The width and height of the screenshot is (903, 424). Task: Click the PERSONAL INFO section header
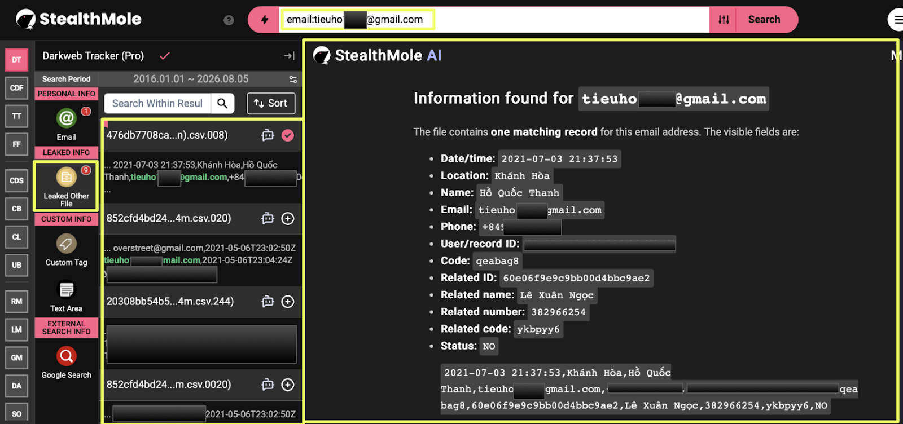(67, 94)
